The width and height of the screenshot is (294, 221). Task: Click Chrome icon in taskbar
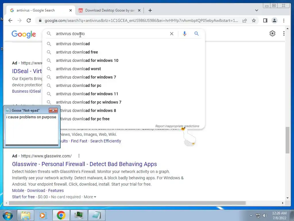[x=61, y=215]
